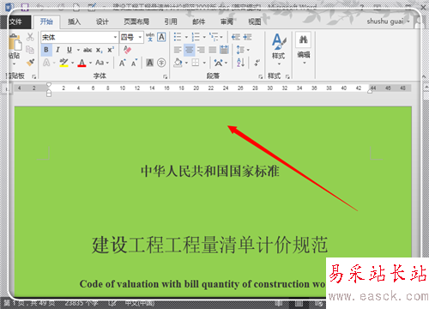Apply the yellow text highlight color
Screen dimensions: 429x309
[63, 63]
